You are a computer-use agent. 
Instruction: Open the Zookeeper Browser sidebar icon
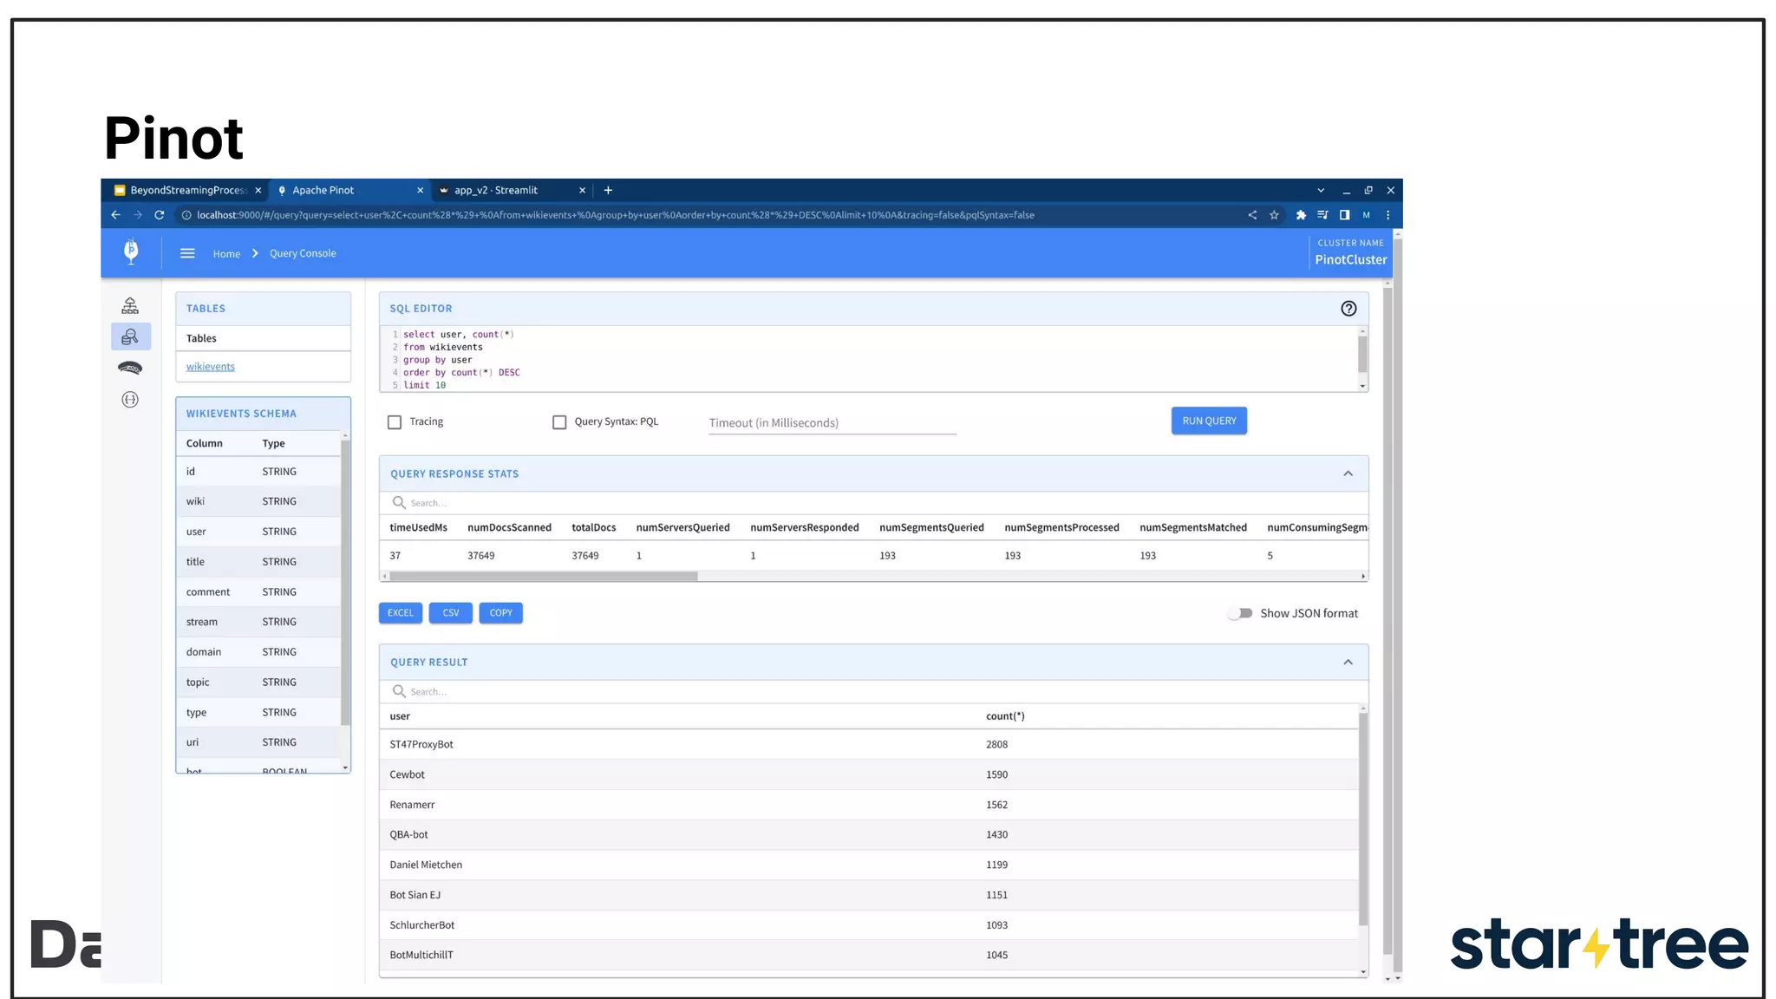click(130, 368)
